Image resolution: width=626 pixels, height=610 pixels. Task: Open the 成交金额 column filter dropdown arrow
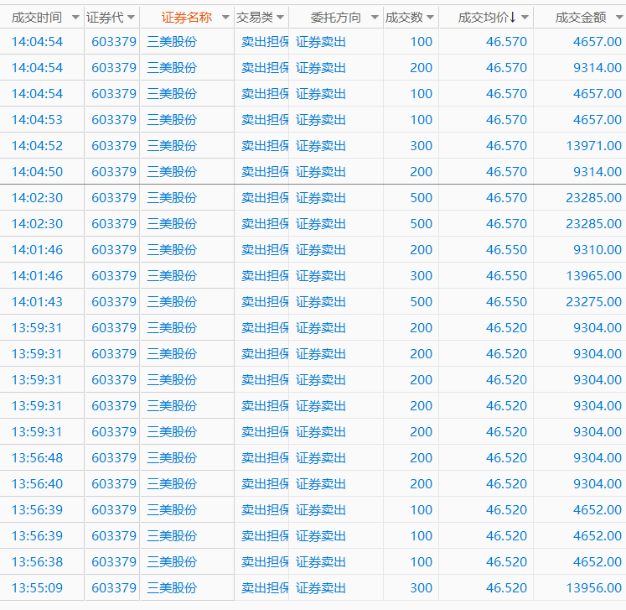619,18
